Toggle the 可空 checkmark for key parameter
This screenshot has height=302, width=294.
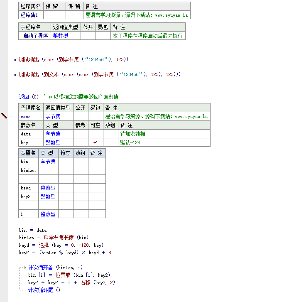point(96,142)
